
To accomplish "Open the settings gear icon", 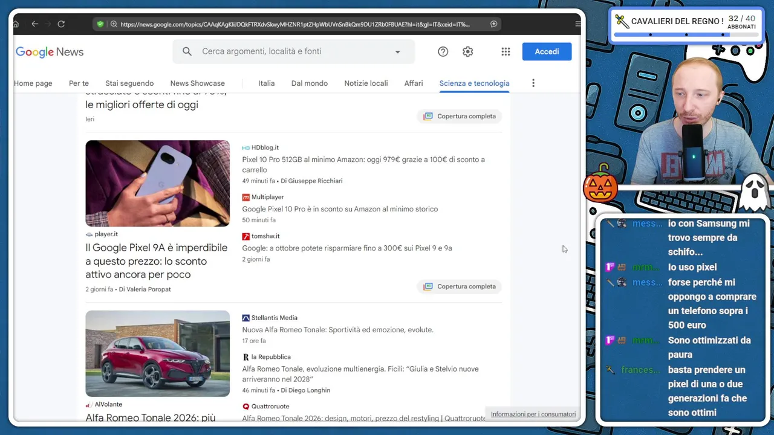I will [x=467, y=52].
